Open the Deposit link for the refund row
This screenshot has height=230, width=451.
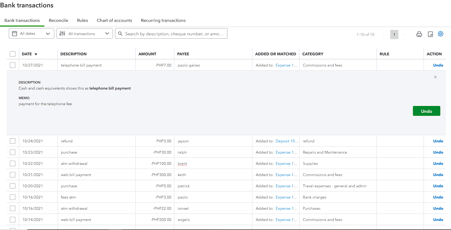pyautogui.click(x=287, y=141)
